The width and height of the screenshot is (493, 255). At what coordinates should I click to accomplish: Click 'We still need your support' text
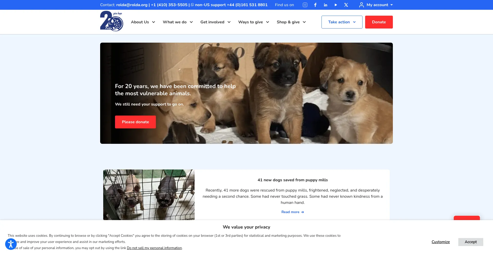[149, 104]
